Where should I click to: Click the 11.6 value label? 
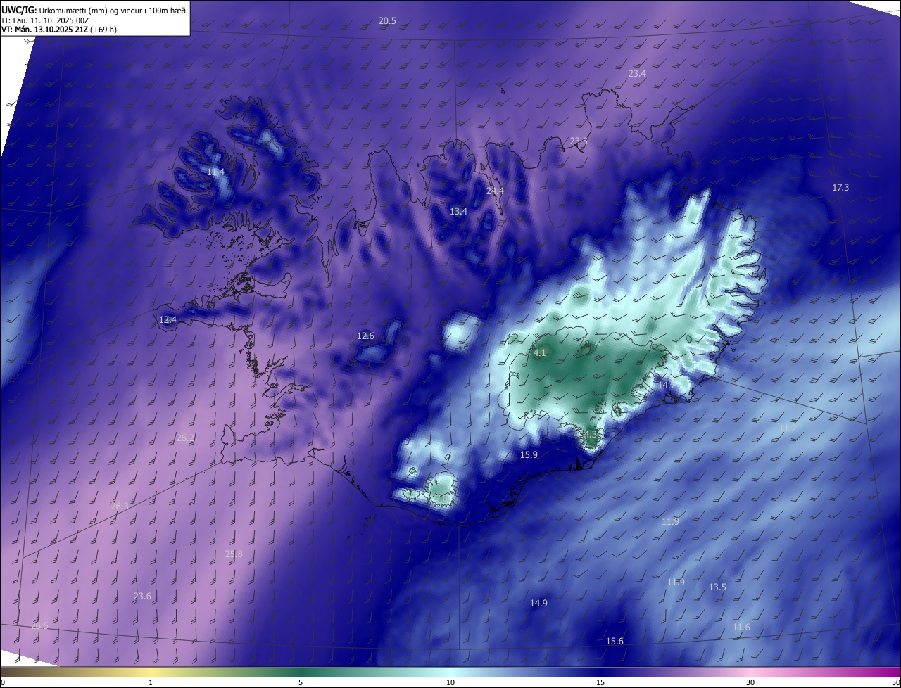741,628
